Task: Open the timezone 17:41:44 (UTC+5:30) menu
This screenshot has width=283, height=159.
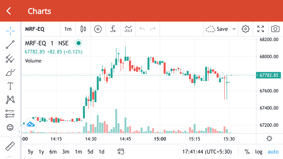Action: 207,152
